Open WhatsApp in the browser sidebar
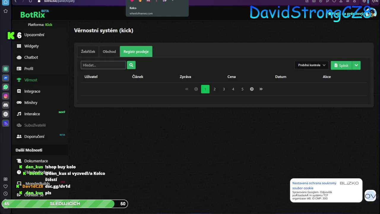The image size is (380, 214). pyautogui.click(x=6, y=87)
